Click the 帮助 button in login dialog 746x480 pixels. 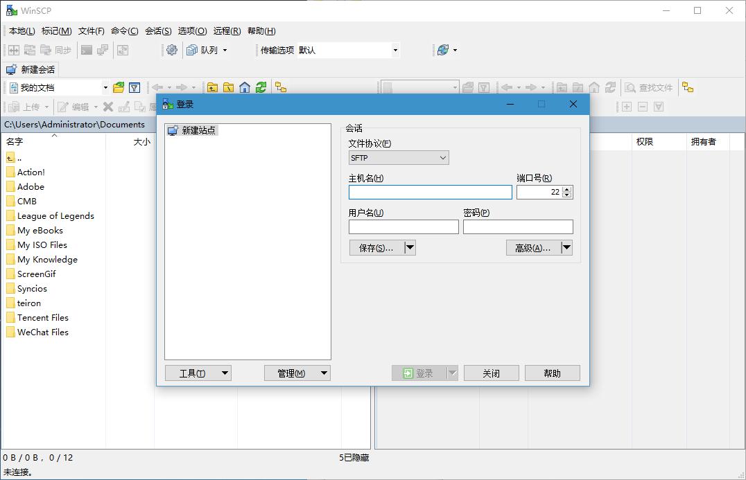point(552,373)
